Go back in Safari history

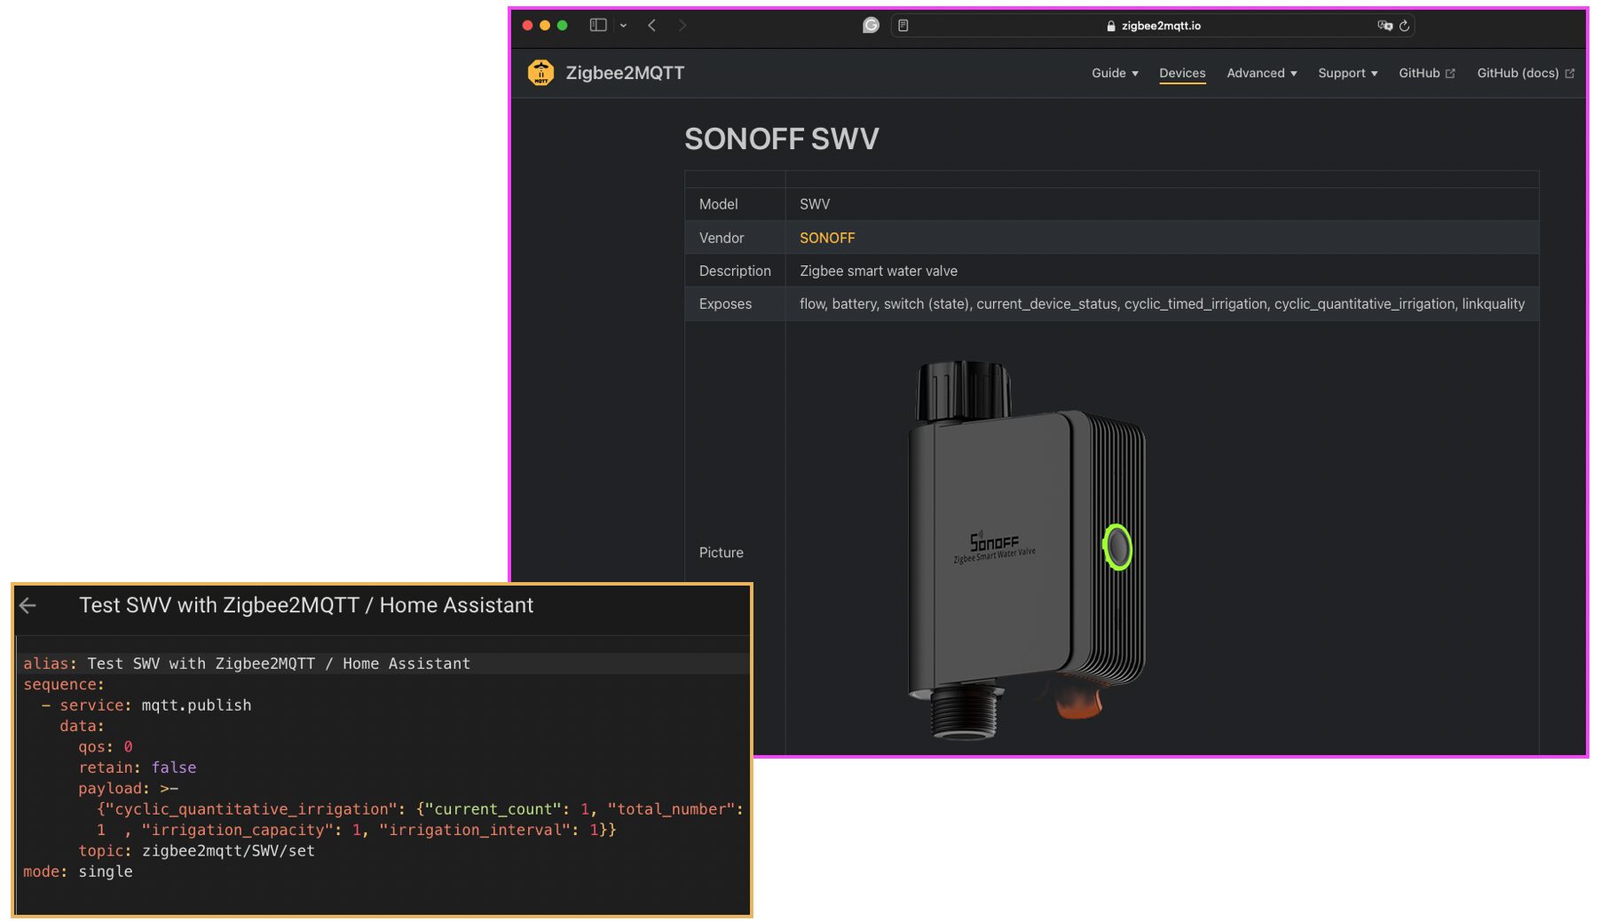tap(652, 26)
